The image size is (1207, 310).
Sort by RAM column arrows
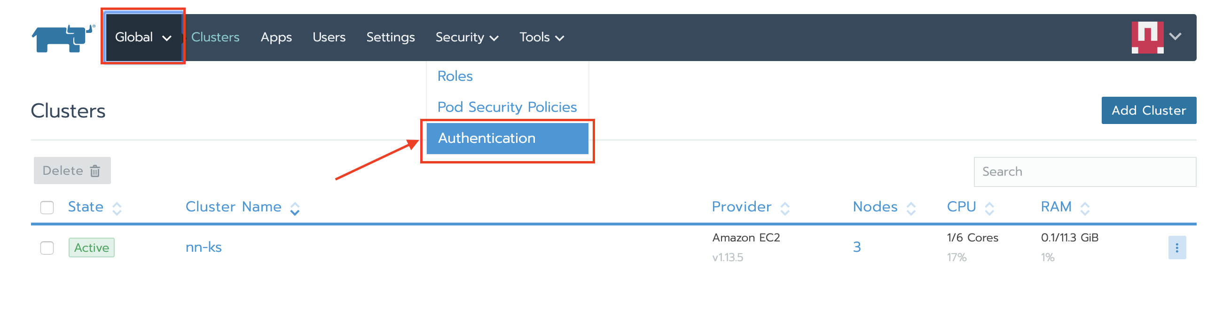click(x=1085, y=208)
